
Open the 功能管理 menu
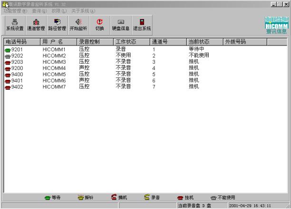15,10
